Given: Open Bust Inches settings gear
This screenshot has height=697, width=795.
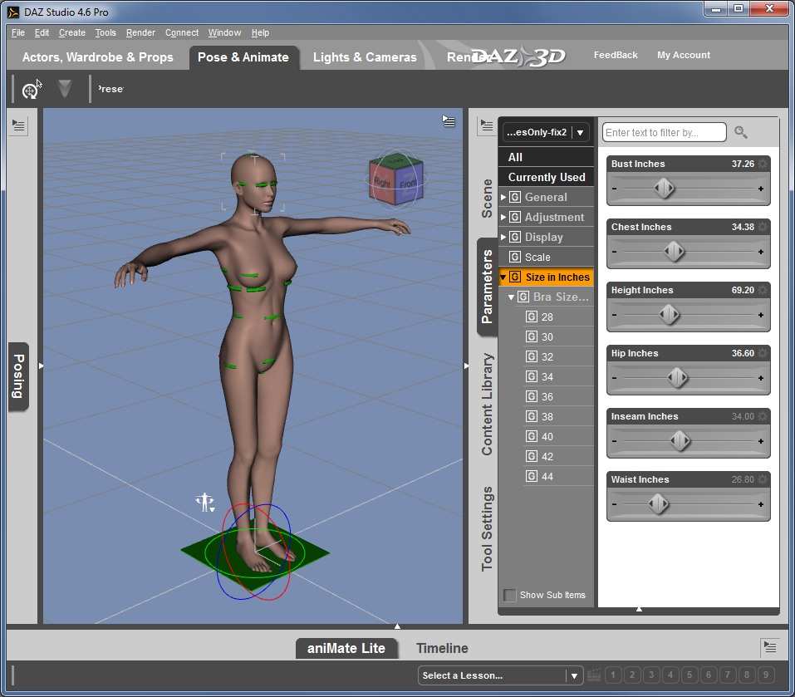Looking at the screenshot, I should click(763, 164).
